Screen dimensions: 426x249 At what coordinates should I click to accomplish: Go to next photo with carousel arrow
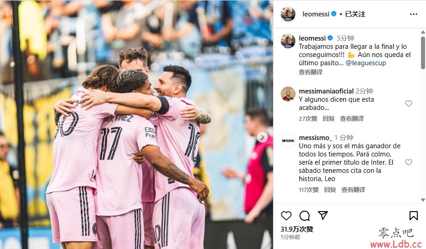click(x=262, y=137)
